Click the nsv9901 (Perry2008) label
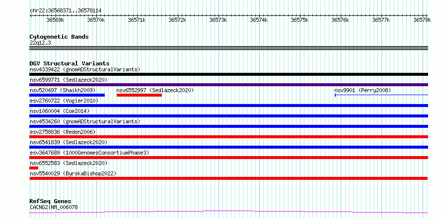The height and width of the screenshot is (218, 442). coord(363,90)
